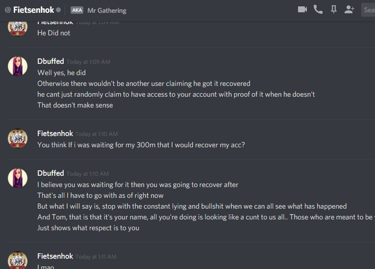Click the "Today at 1:11 AM" timestamp
375x269 pixels.
point(96,257)
